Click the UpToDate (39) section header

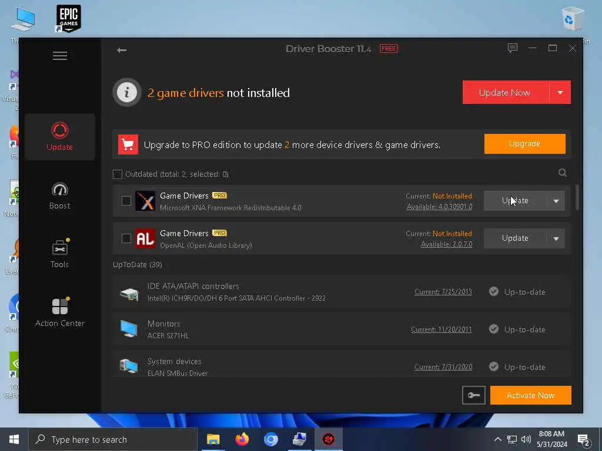click(x=138, y=265)
